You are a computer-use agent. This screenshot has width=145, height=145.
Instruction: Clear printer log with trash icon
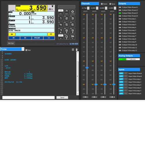point(77,50)
